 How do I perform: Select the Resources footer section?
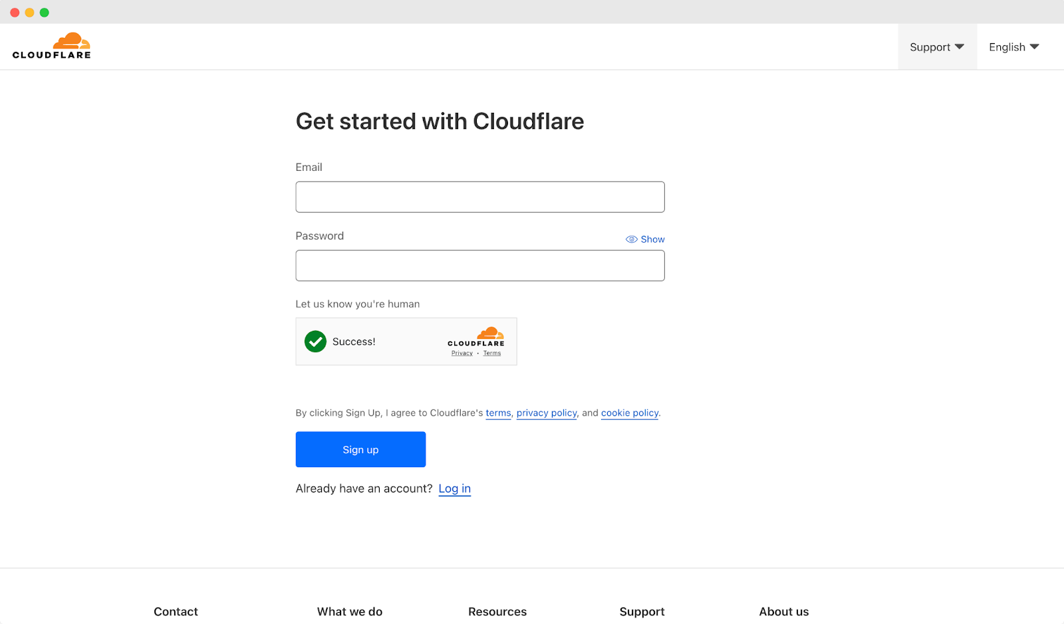coord(497,611)
